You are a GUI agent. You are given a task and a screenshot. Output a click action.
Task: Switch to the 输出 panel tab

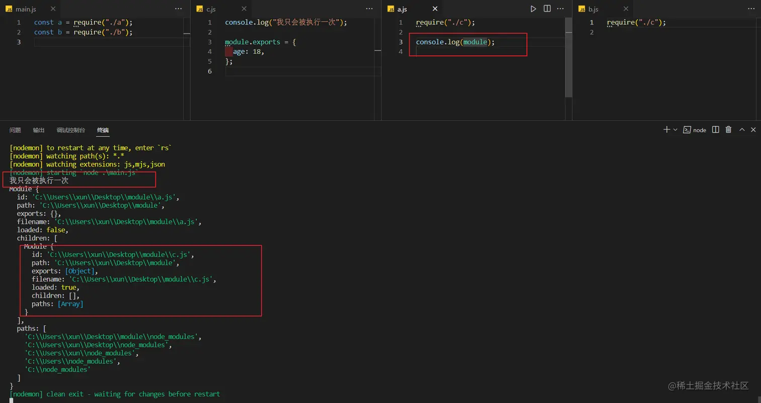click(x=39, y=130)
